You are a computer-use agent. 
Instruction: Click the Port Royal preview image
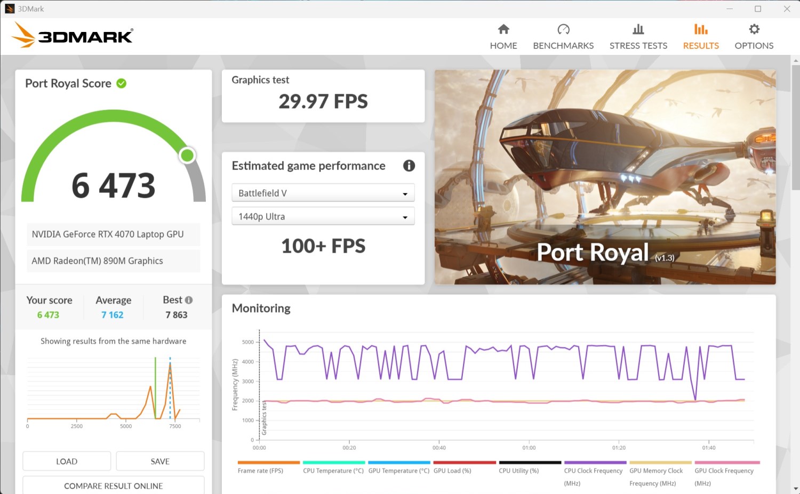pos(605,177)
